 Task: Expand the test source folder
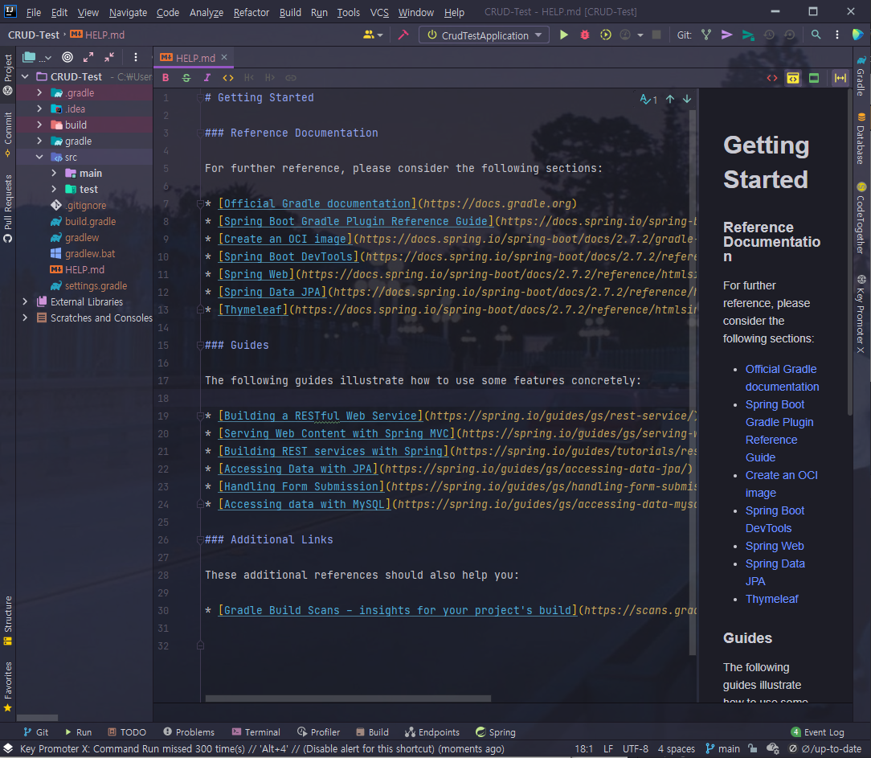tap(54, 190)
